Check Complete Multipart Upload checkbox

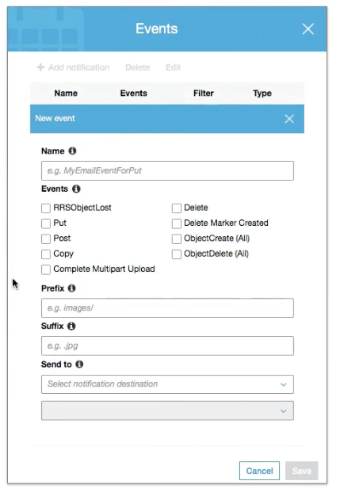pos(46,269)
